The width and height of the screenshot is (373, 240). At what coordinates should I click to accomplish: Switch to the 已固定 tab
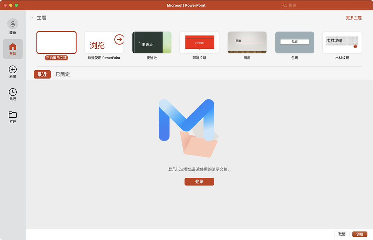pyautogui.click(x=63, y=74)
